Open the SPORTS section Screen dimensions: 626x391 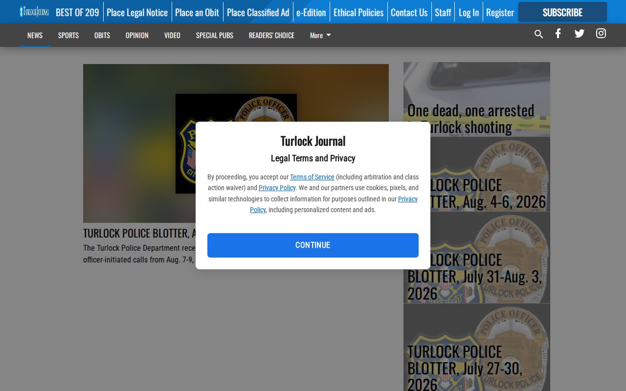pyautogui.click(x=68, y=35)
